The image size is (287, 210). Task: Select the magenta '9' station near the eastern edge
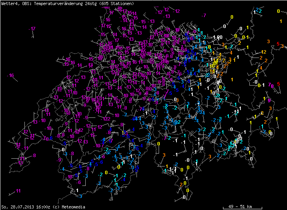click(x=269, y=100)
